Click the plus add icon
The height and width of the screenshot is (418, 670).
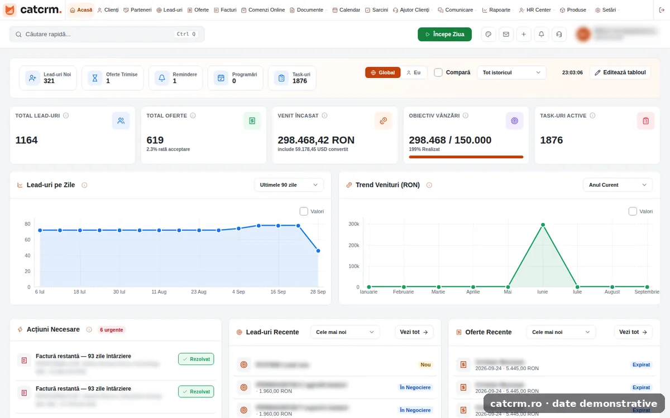pyautogui.click(x=524, y=34)
